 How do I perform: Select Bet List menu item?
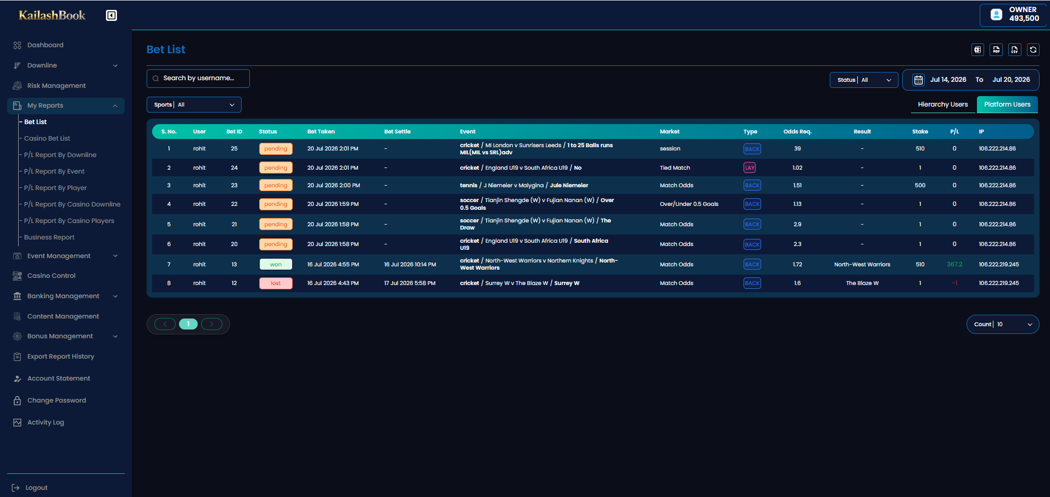coord(36,122)
